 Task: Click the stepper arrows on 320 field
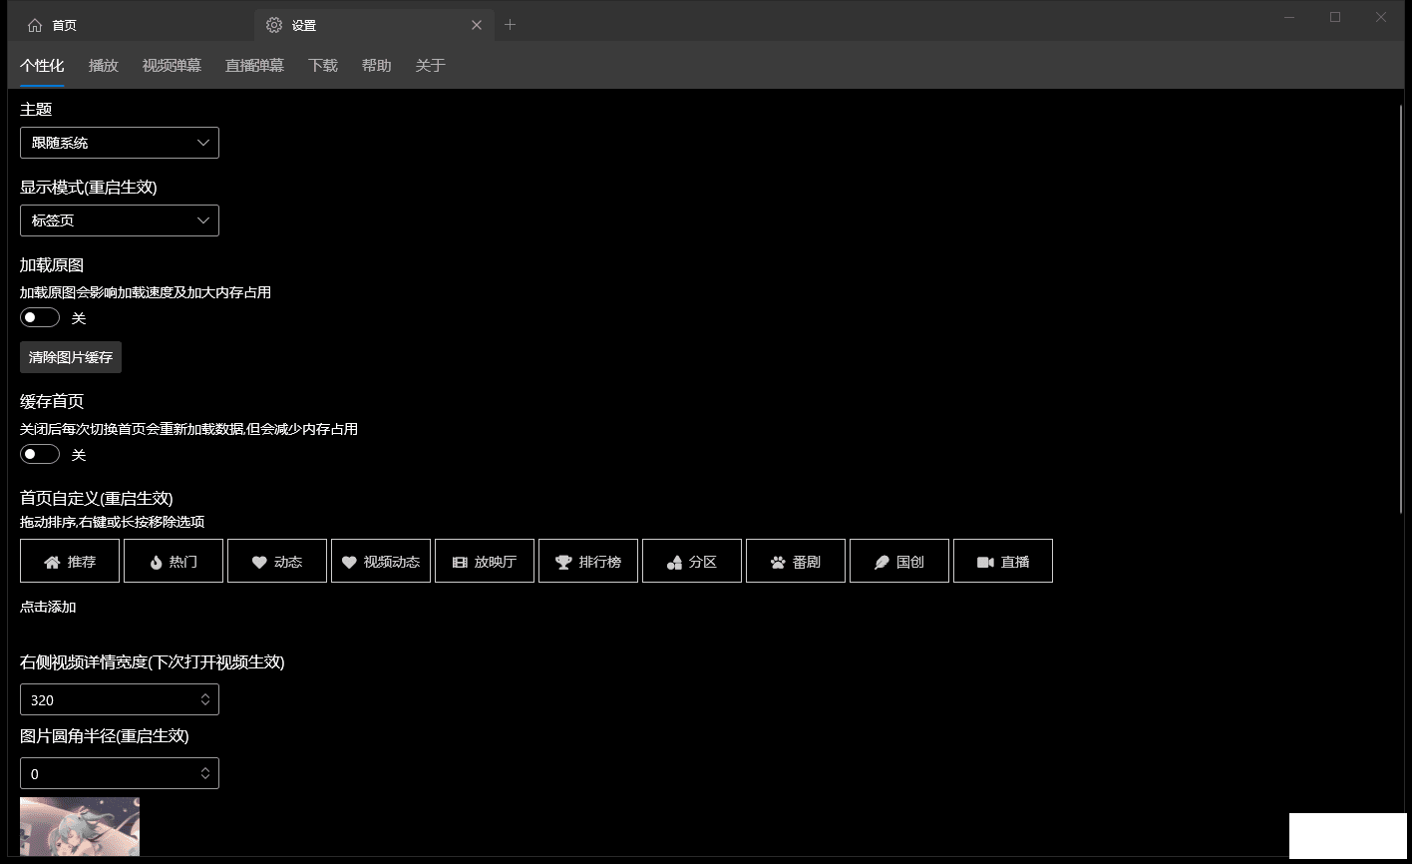click(x=205, y=699)
